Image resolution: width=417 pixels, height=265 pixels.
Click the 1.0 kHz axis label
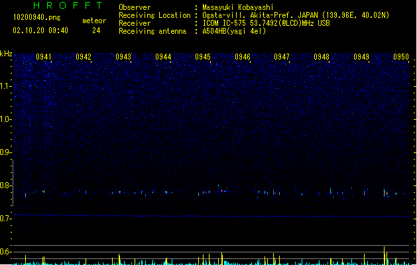pyautogui.click(x=5, y=119)
